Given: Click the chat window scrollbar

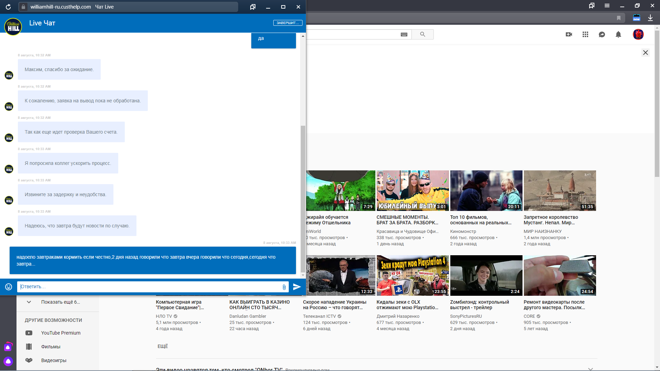Looking at the screenshot, I should coord(303,199).
